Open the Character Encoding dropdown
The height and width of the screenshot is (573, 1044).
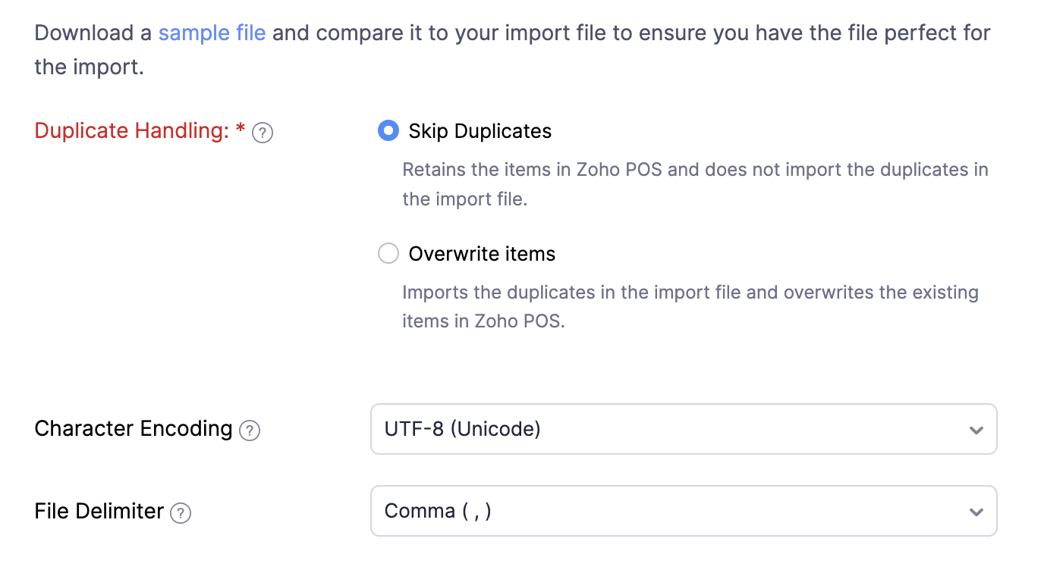coord(683,429)
